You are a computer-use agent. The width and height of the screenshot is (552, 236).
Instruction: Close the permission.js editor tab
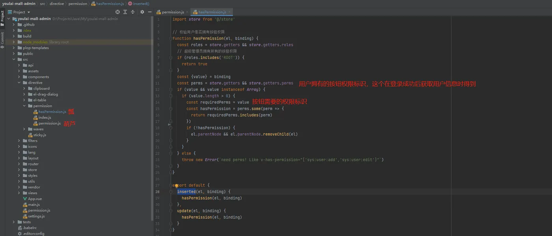pyautogui.click(x=187, y=12)
